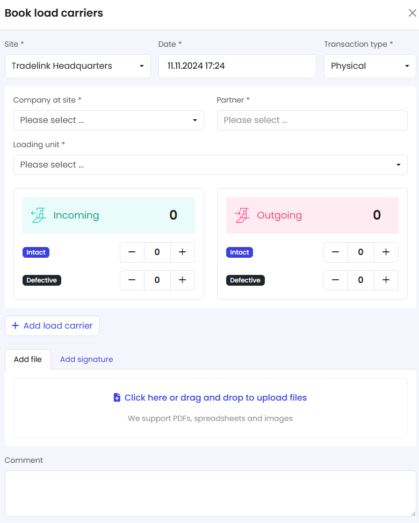Decrease Incoming Intact count with minus

(132, 252)
